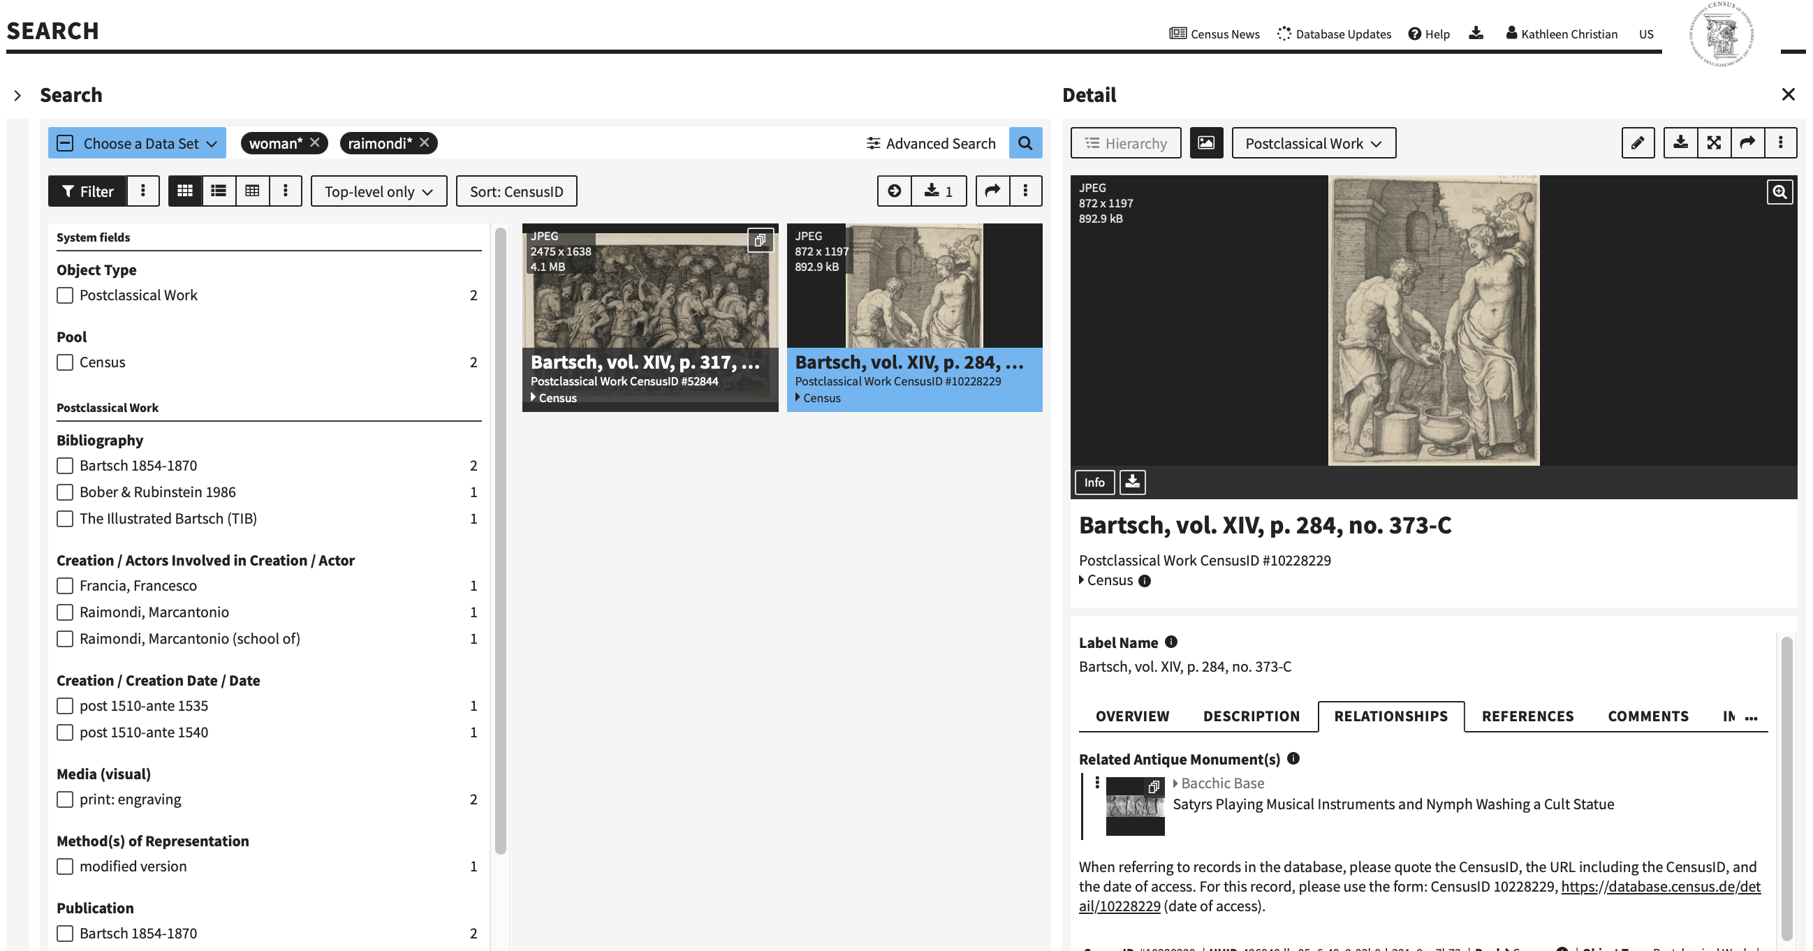Enable the Bober & Rubinstein 1986 checkbox
This screenshot has width=1813, height=951.
(65, 492)
